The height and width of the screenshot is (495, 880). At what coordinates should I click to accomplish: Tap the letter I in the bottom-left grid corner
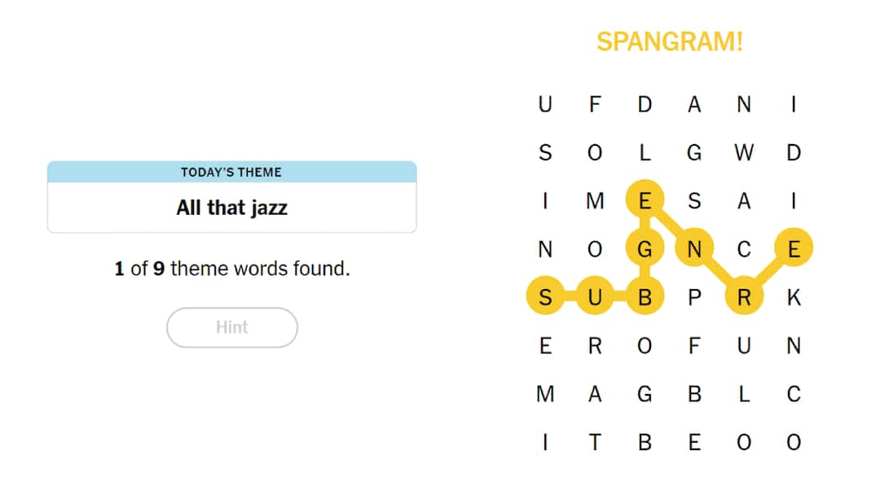(x=546, y=443)
